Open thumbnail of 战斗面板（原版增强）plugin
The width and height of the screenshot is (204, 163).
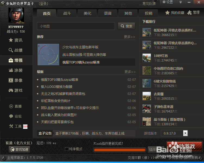click(147, 122)
